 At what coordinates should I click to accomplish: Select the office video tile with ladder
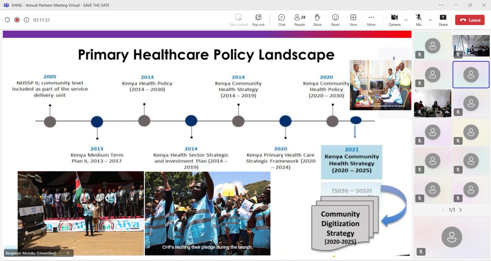coord(471,45)
